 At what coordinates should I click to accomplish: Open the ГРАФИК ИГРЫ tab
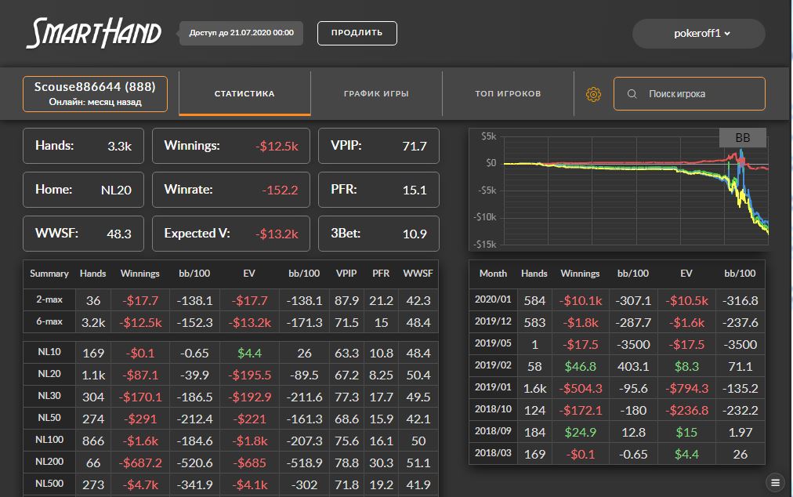(x=376, y=94)
